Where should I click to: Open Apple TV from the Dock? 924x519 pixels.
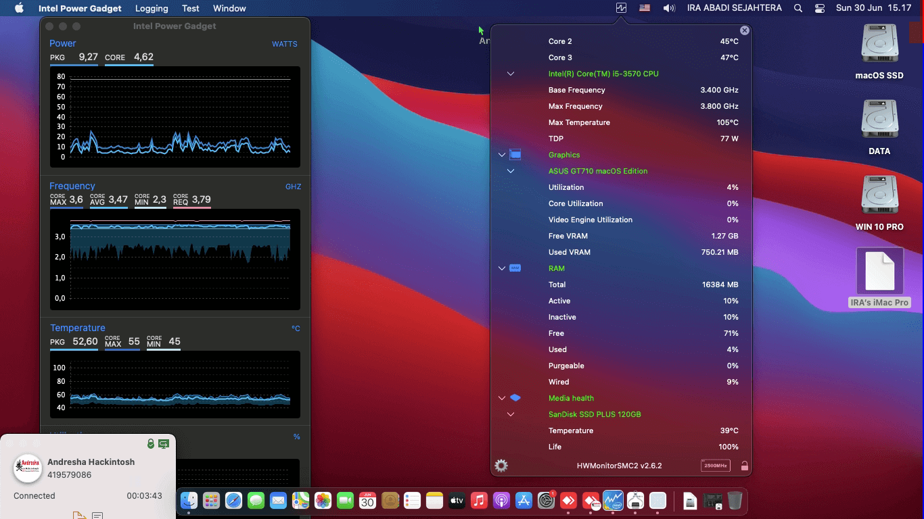pyautogui.click(x=457, y=501)
